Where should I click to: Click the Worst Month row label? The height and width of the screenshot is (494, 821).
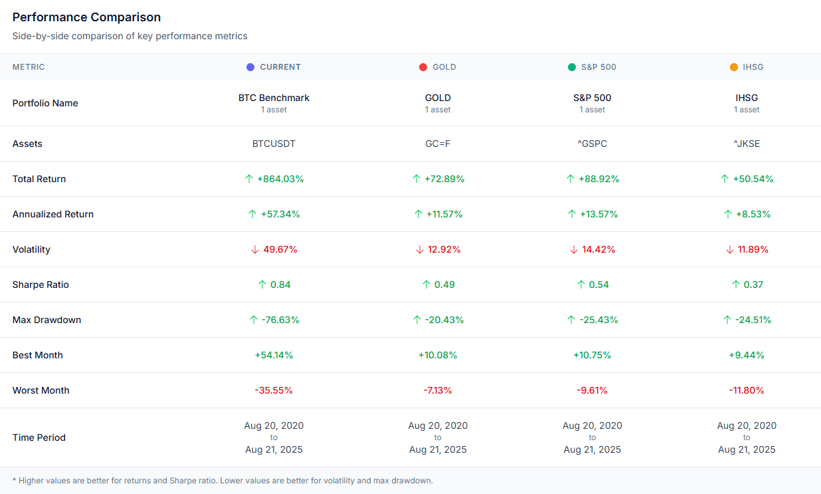[41, 390]
